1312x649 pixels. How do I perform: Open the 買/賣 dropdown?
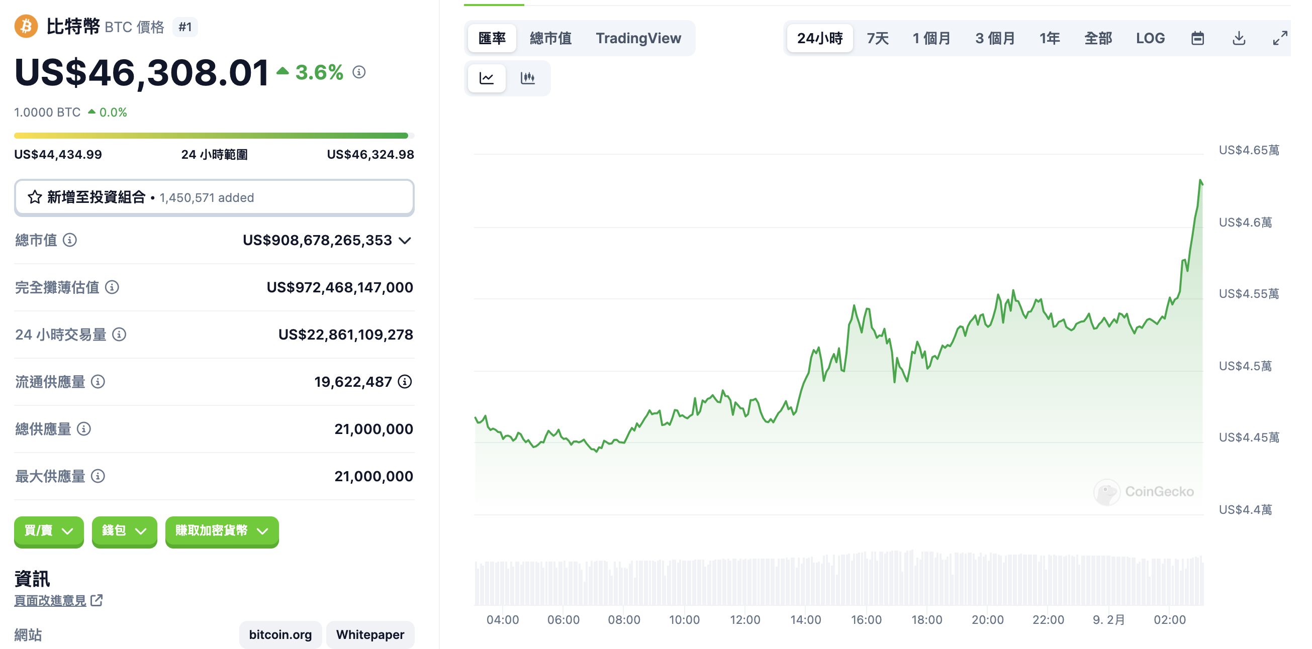pyautogui.click(x=48, y=531)
